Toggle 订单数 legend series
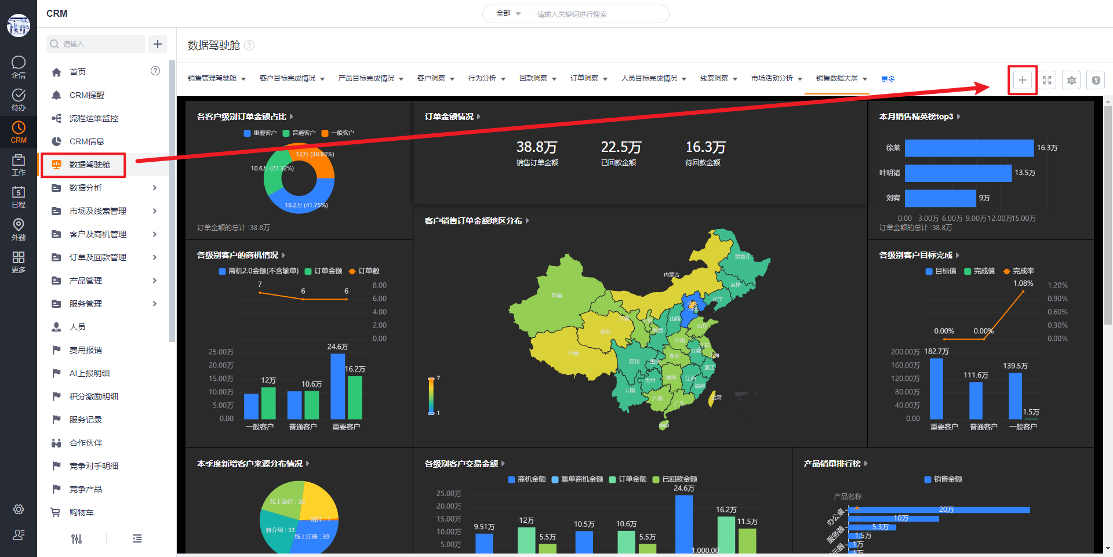This screenshot has height=557, width=1113. point(364,271)
